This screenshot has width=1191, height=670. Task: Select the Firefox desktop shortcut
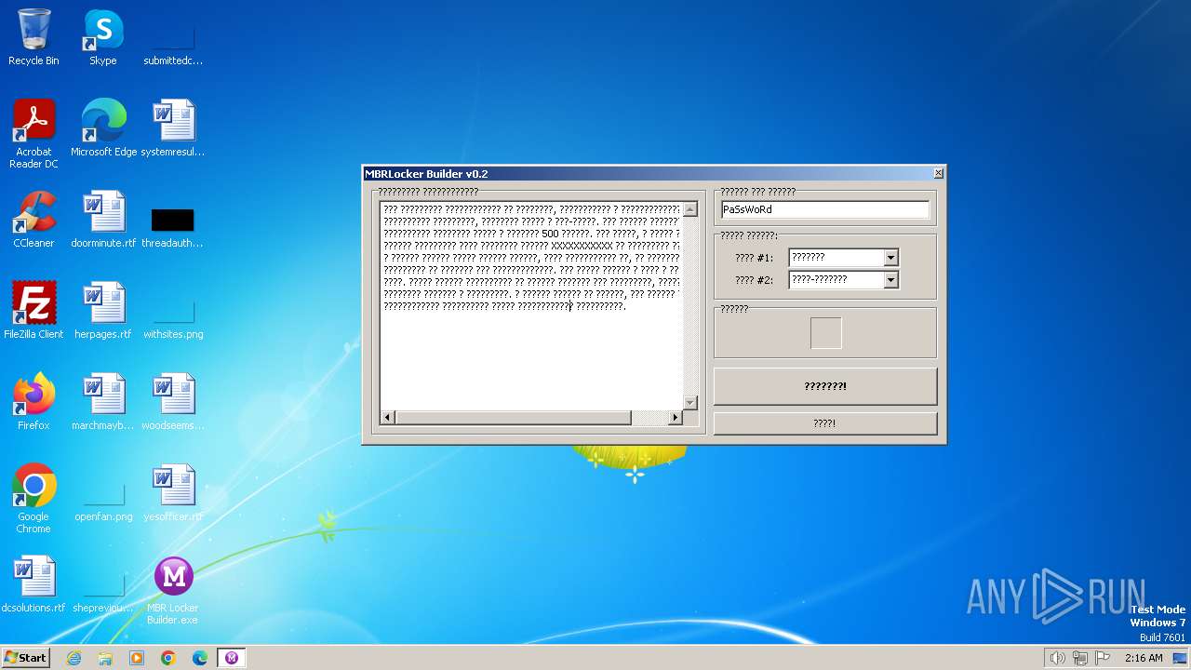pyautogui.click(x=33, y=402)
